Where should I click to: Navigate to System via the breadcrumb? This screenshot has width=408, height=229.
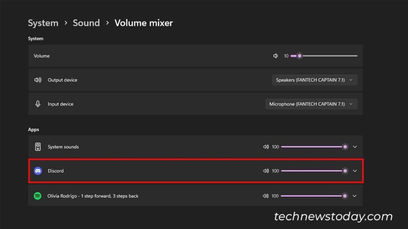43,23
